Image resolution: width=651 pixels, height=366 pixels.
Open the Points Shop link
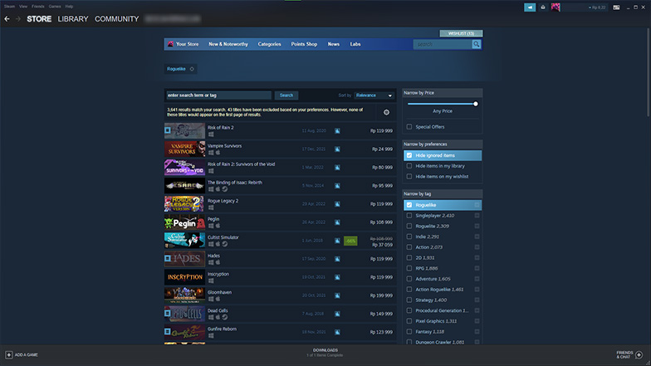(304, 44)
